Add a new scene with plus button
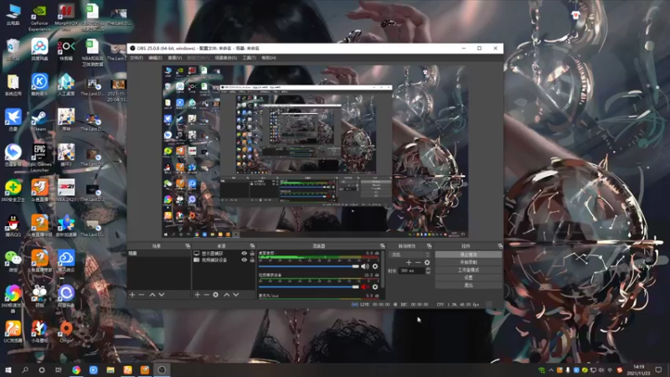 click(132, 295)
